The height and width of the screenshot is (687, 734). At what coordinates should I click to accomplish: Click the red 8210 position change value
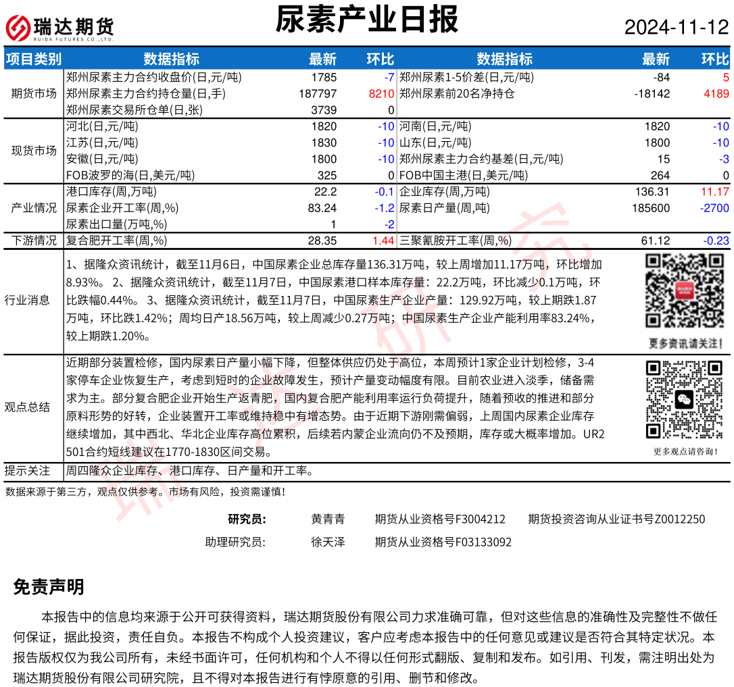pos(381,93)
